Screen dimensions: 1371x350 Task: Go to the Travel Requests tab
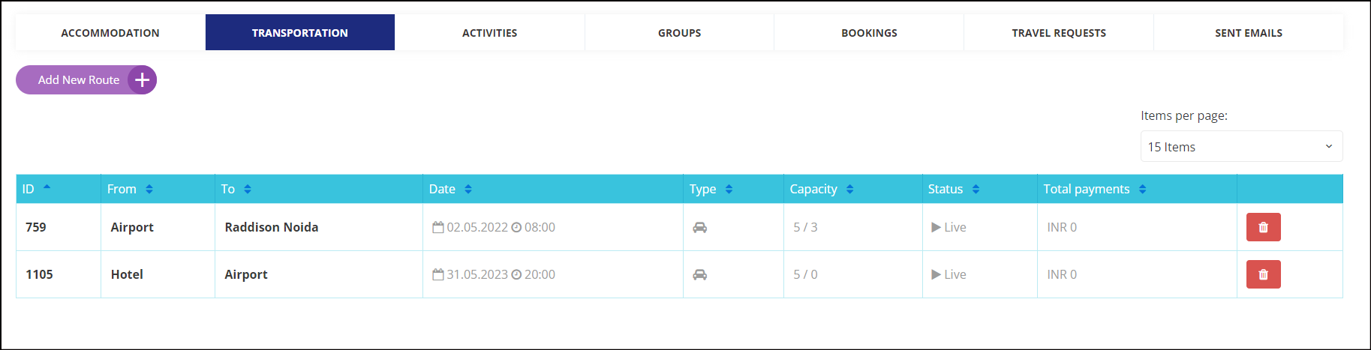[x=1059, y=32]
